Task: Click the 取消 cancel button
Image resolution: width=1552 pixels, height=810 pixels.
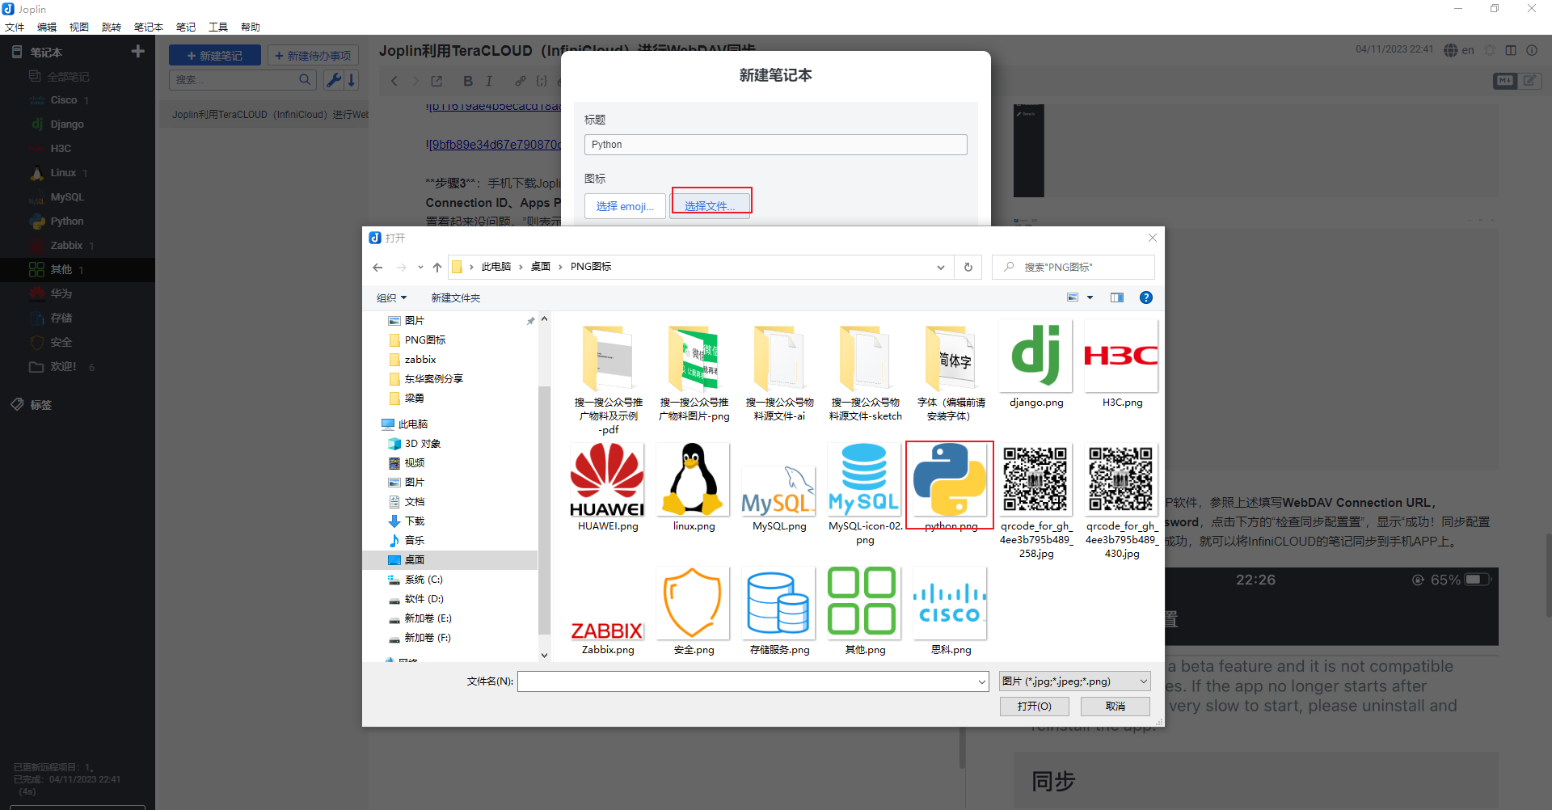Action: pos(1115,706)
